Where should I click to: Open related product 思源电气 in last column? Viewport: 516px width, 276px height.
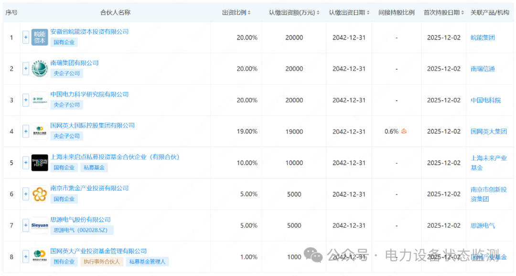(483, 226)
